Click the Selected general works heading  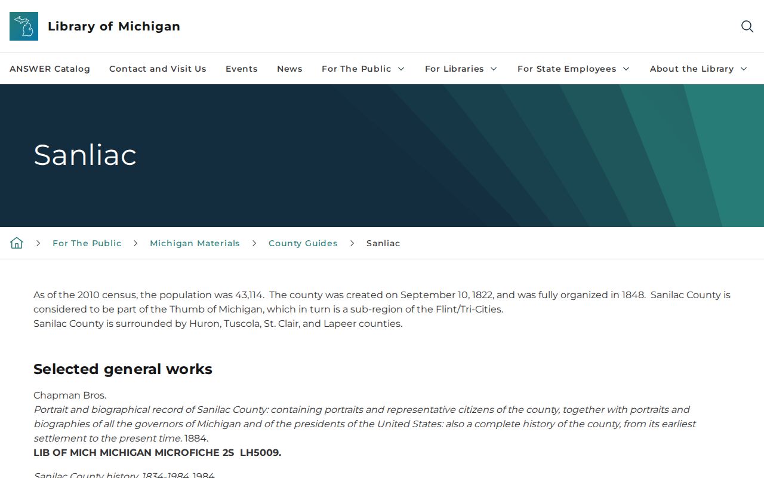coord(123,369)
